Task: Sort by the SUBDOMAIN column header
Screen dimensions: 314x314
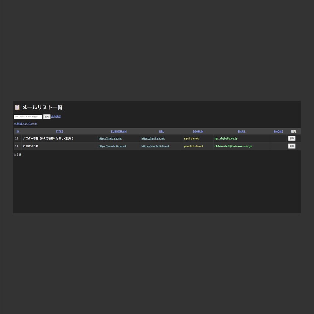Action: pos(118,132)
